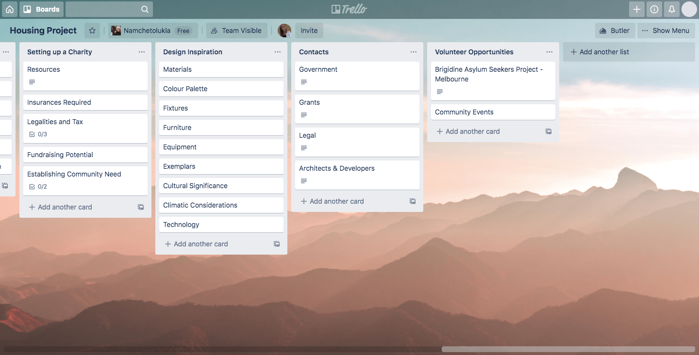Open the information icon in header
699x355 pixels.
(x=654, y=9)
